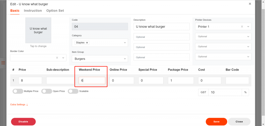Open the Item Group Burgers dropdown
The height and width of the screenshot is (126, 265).
(125, 59)
